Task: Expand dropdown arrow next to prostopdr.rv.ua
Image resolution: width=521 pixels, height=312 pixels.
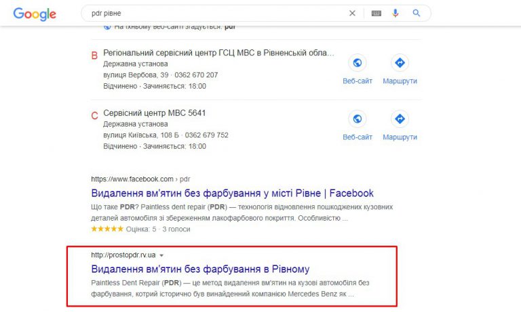Action: pyautogui.click(x=161, y=255)
